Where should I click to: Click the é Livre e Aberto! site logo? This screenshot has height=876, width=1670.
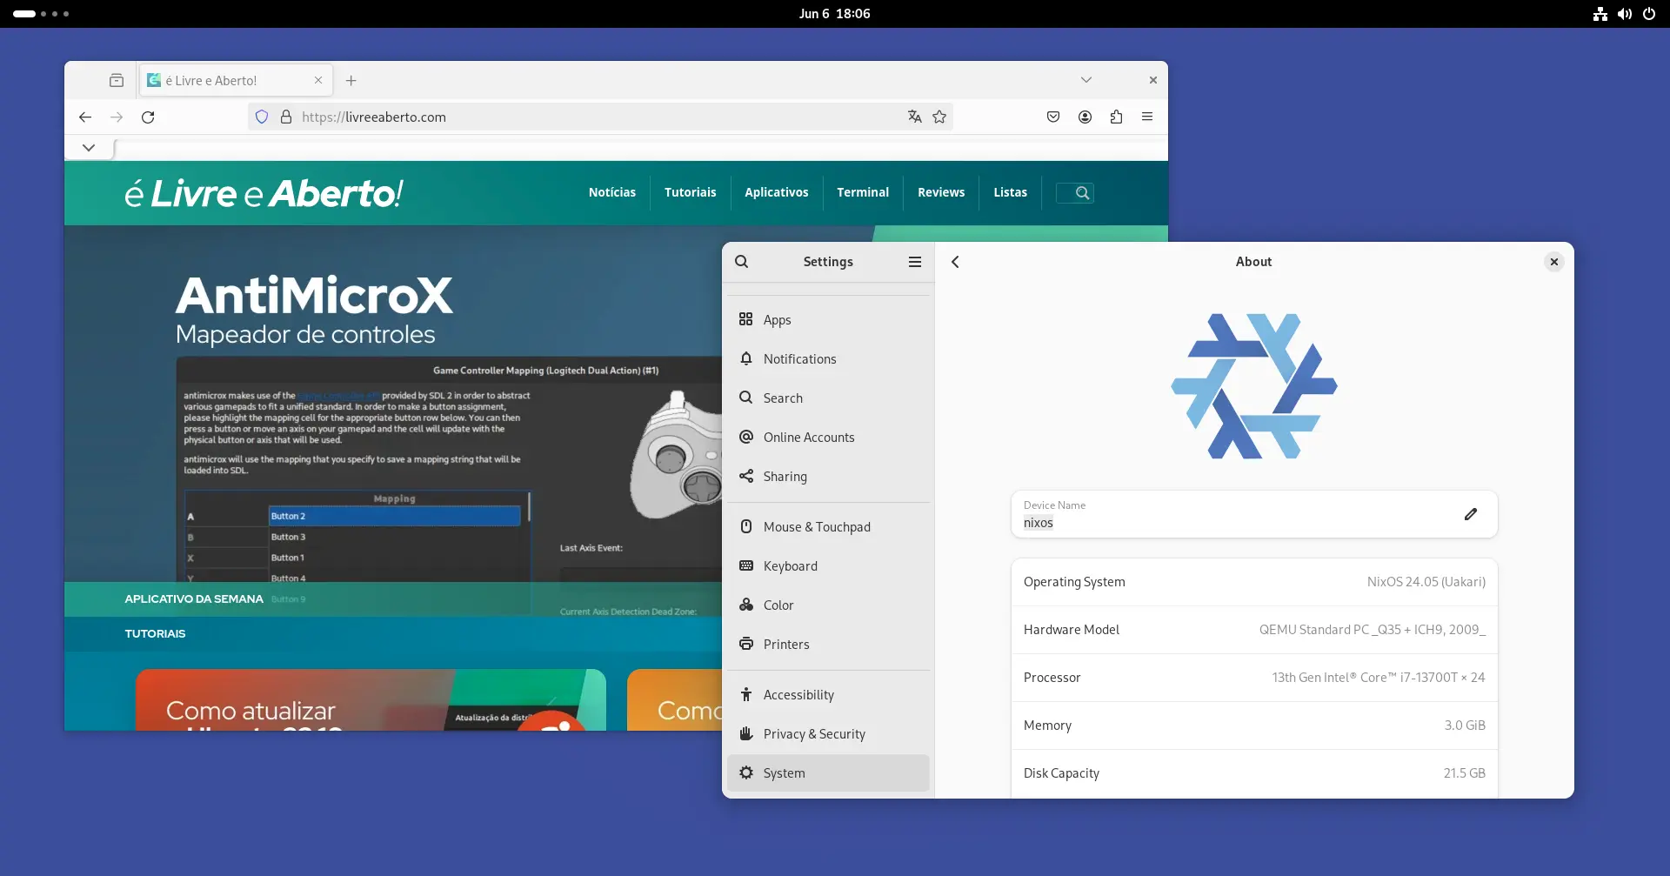[x=264, y=193]
